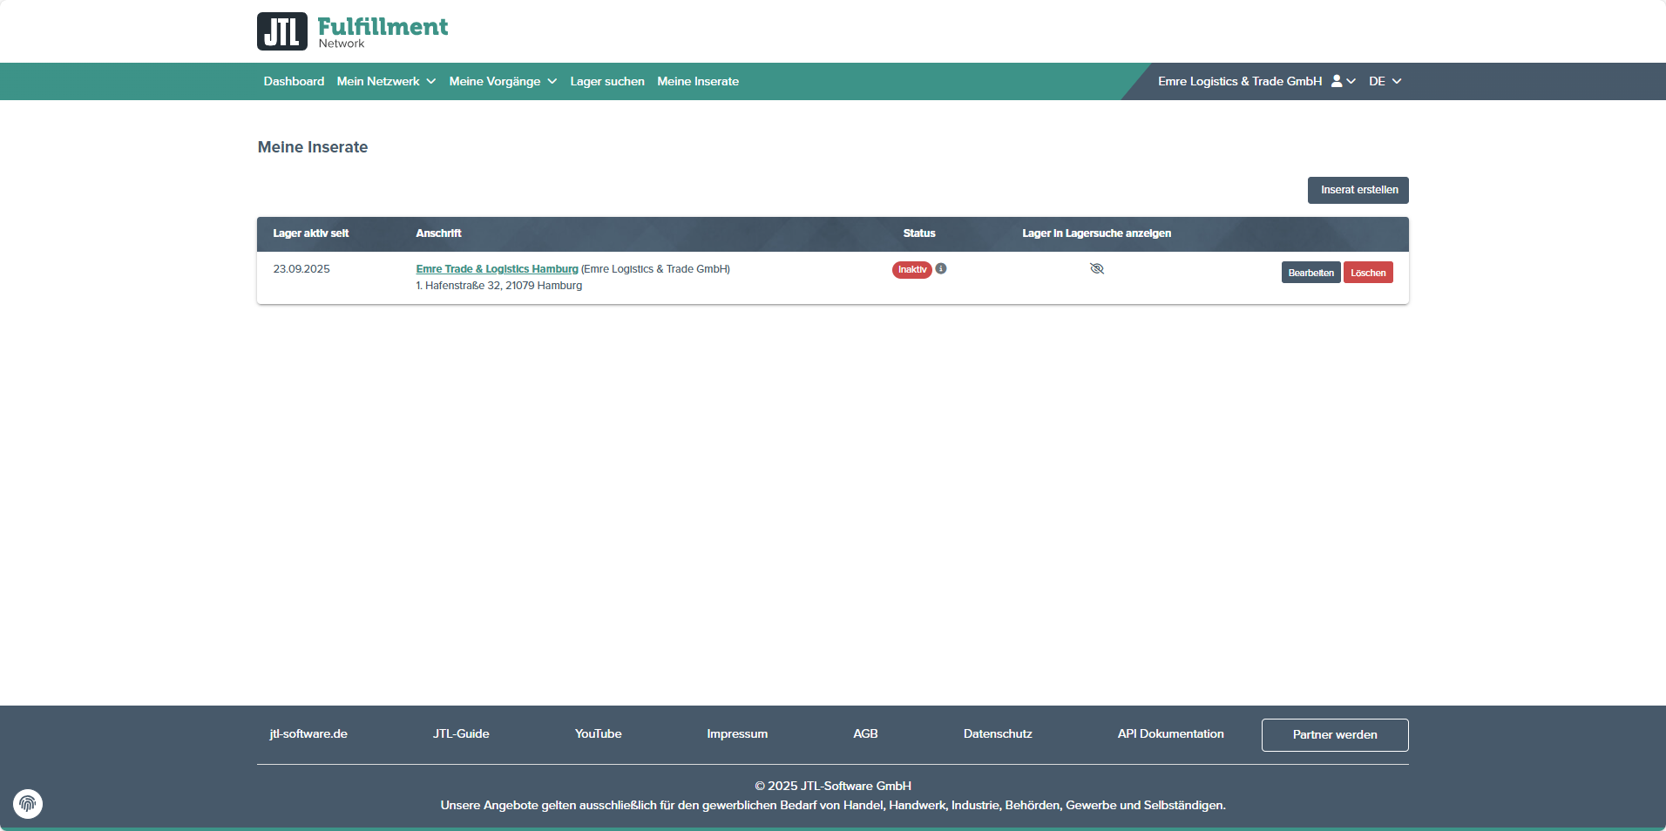Expand the Meine Vorgänge dropdown

(x=503, y=81)
